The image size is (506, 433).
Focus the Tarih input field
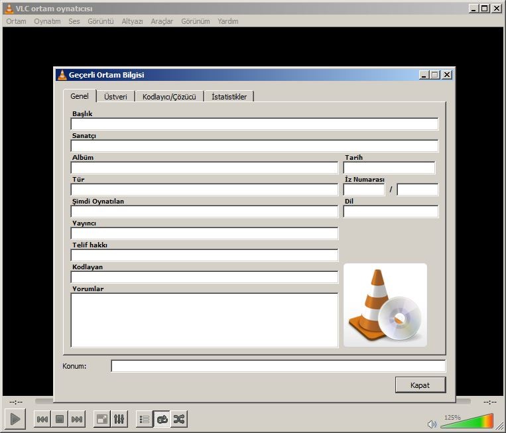pos(389,168)
